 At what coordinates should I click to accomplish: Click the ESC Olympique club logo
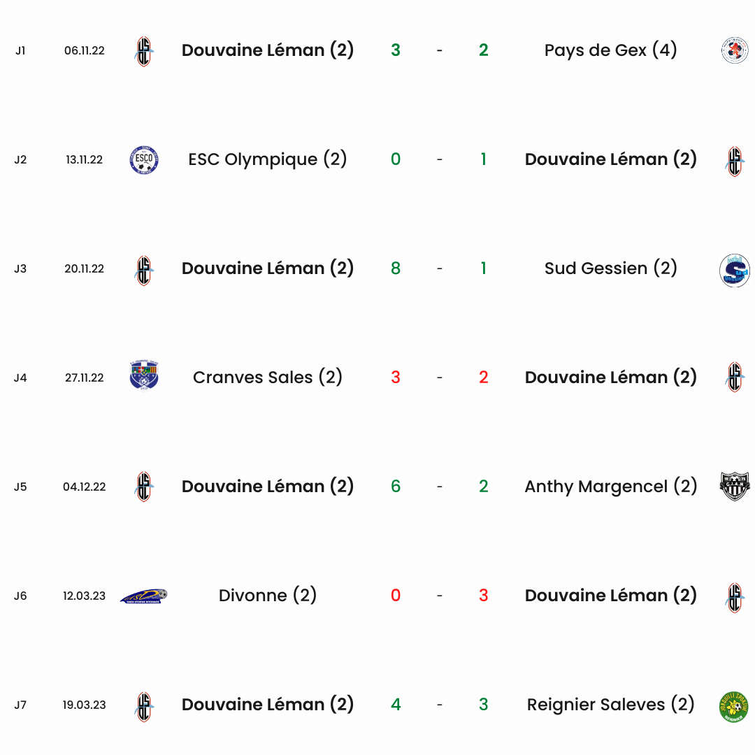[x=144, y=159]
